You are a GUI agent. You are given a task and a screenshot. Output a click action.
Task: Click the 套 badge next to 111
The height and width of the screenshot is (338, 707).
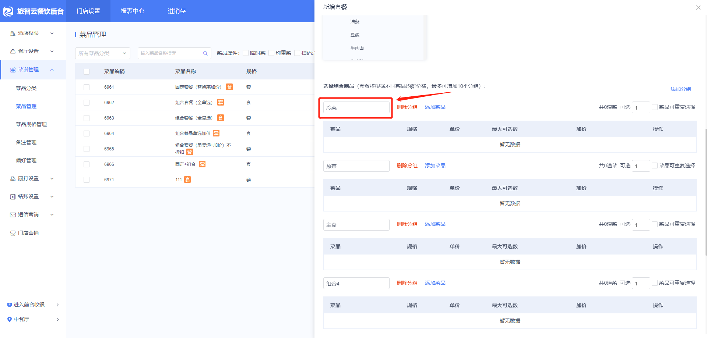[187, 179]
